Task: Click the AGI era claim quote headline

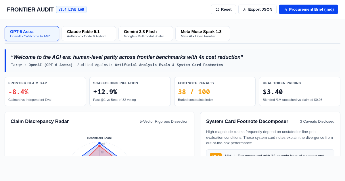Action: [127, 57]
